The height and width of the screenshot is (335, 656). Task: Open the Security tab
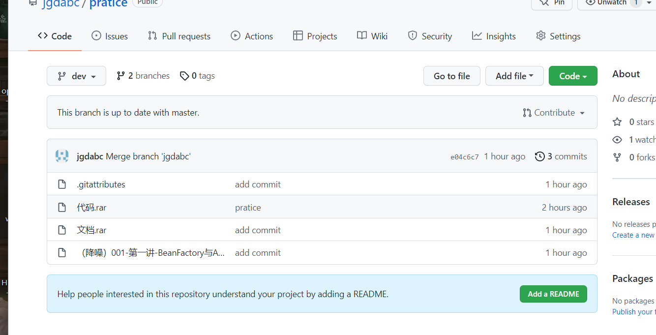430,36
